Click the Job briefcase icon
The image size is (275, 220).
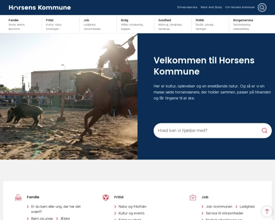193,198
